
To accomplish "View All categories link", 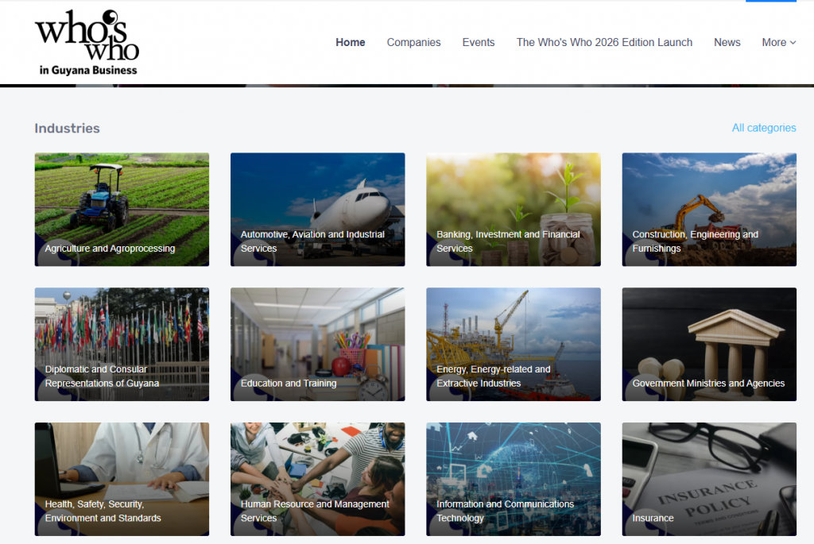I will (x=763, y=128).
